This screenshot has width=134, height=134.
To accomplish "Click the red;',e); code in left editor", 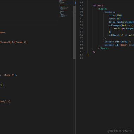I will pos(6,101).
